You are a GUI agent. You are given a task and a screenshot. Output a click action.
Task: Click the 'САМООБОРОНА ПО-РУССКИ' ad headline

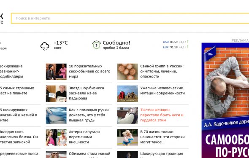[227, 146]
